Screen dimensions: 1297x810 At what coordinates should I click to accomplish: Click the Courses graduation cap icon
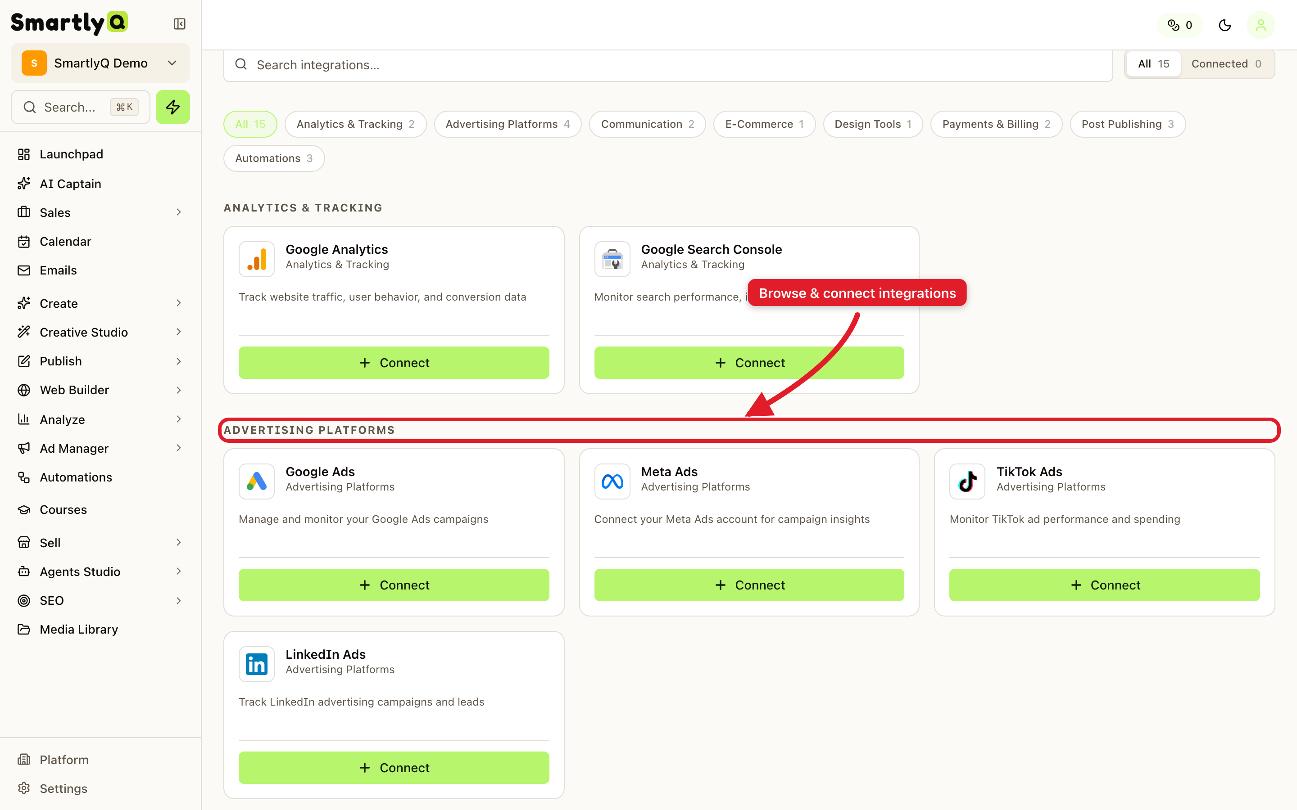click(x=23, y=510)
